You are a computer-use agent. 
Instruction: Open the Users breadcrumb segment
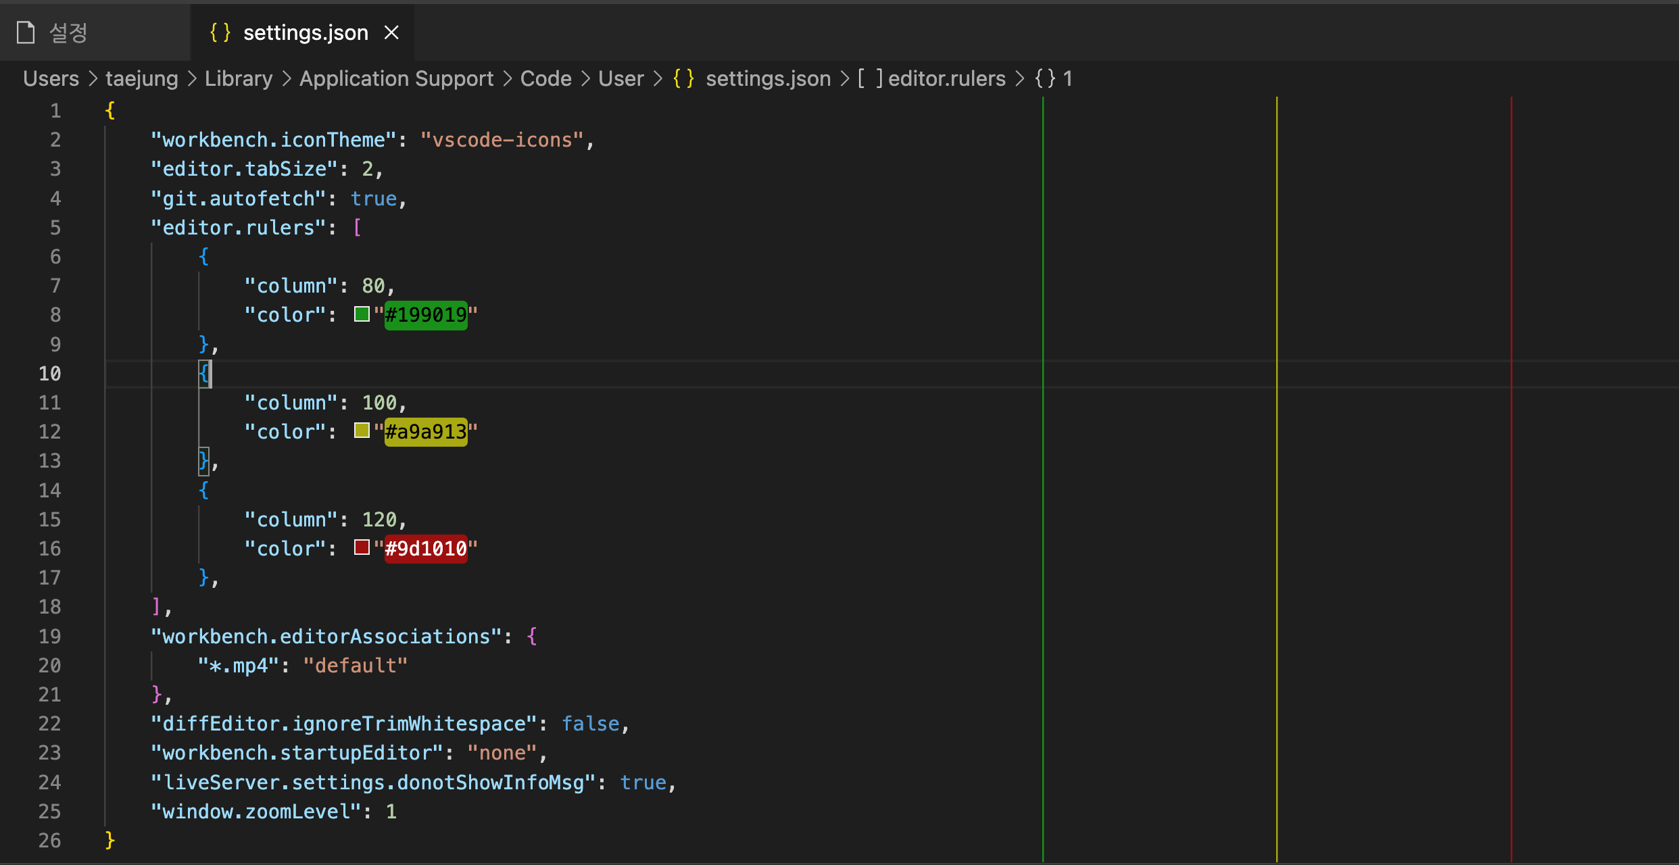[x=51, y=78]
